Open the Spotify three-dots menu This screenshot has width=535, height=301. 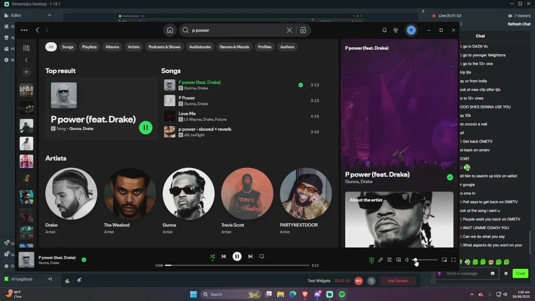click(24, 30)
